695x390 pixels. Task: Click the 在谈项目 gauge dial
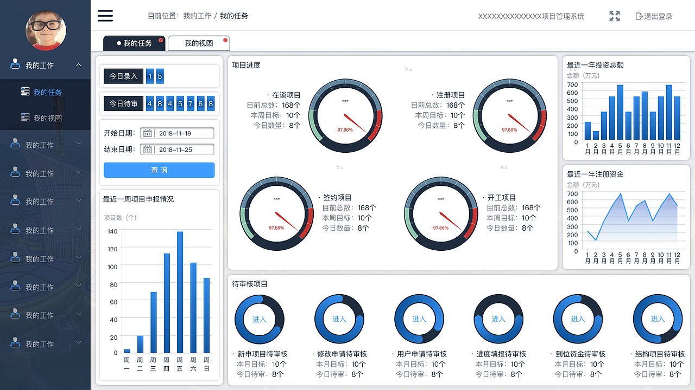(345, 115)
